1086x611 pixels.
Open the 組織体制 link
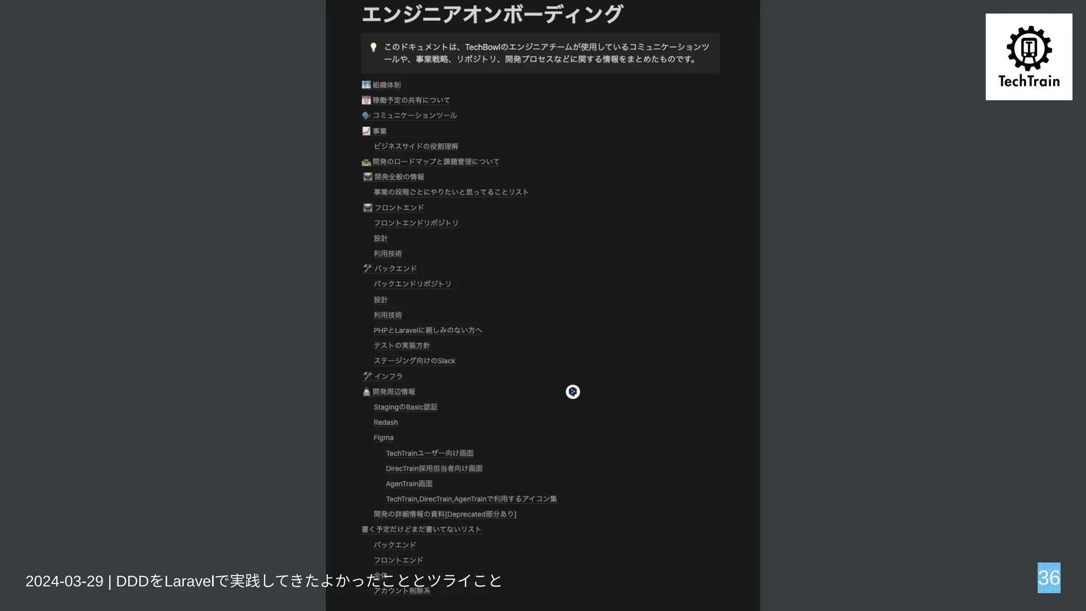387,85
